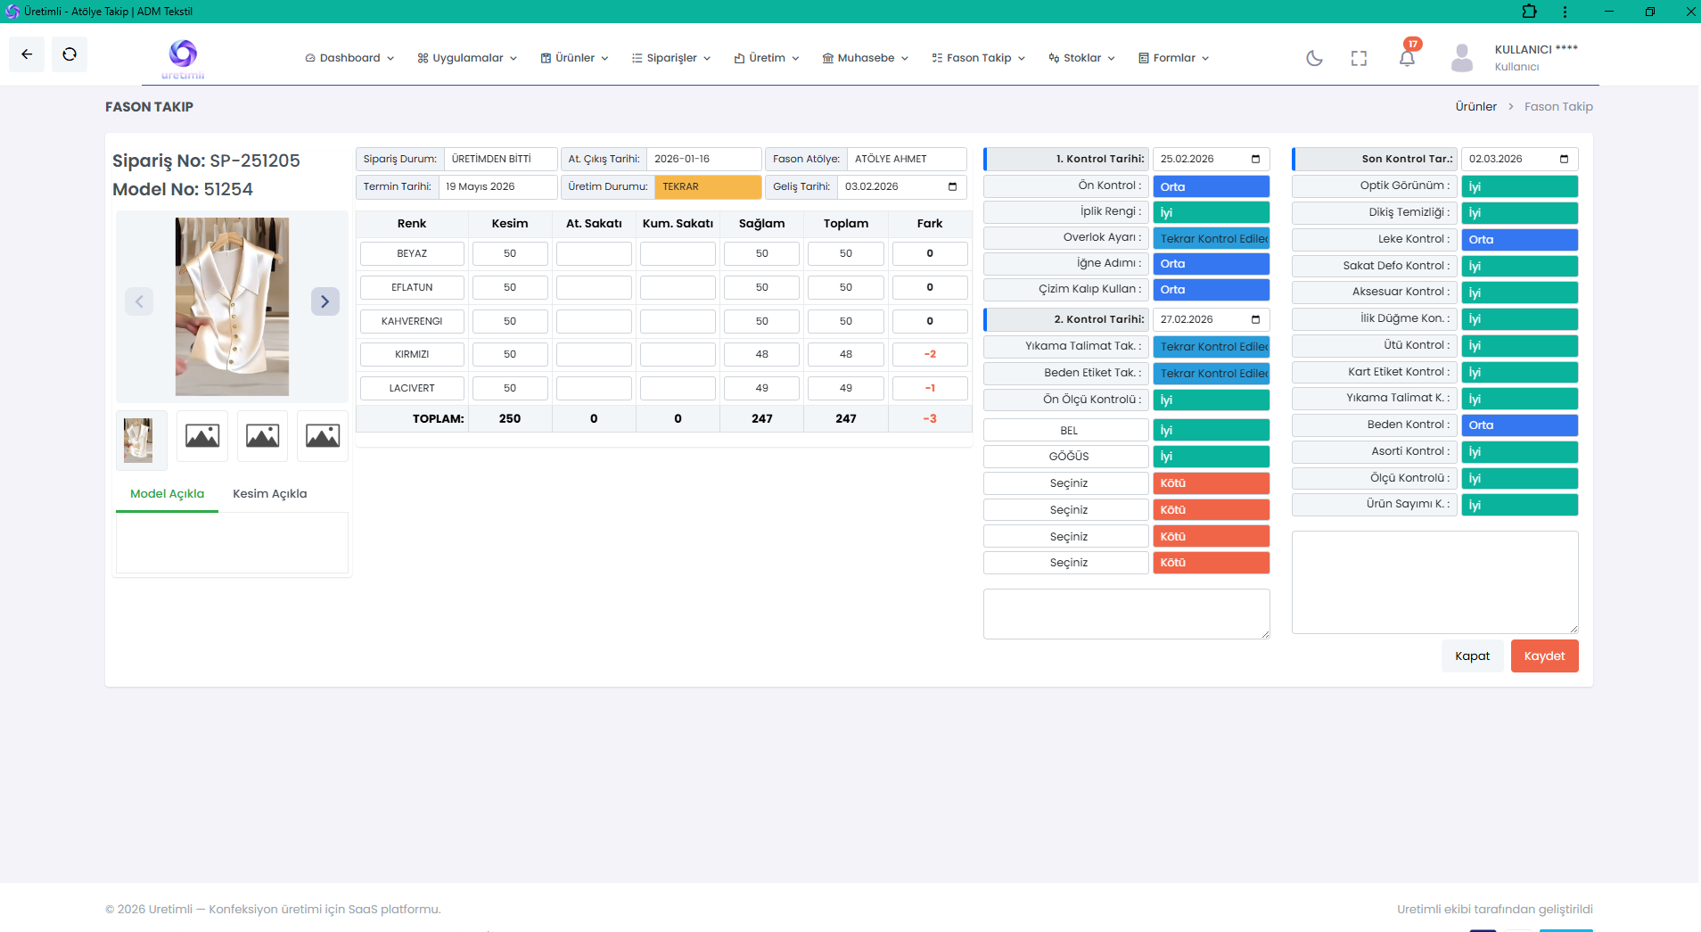Open the Leke Kontrol Orta dropdown

click(1519, 239)
